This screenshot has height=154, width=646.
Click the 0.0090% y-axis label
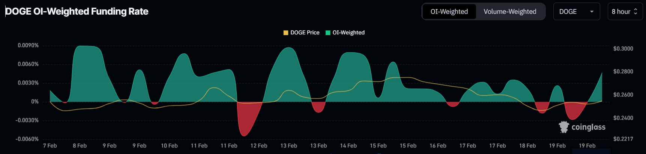pos(28,45)
